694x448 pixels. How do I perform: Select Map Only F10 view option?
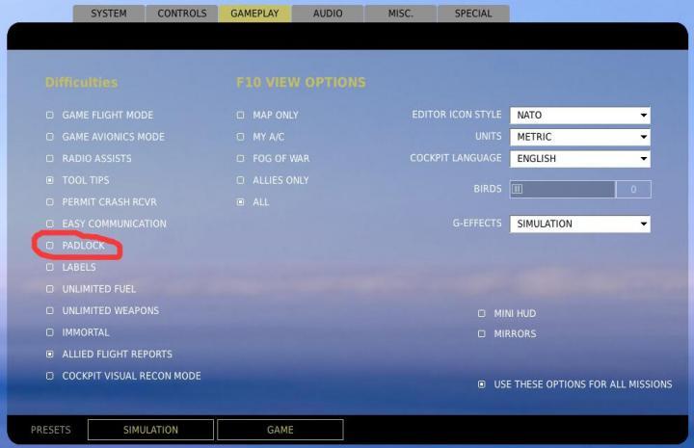point(241,115)
